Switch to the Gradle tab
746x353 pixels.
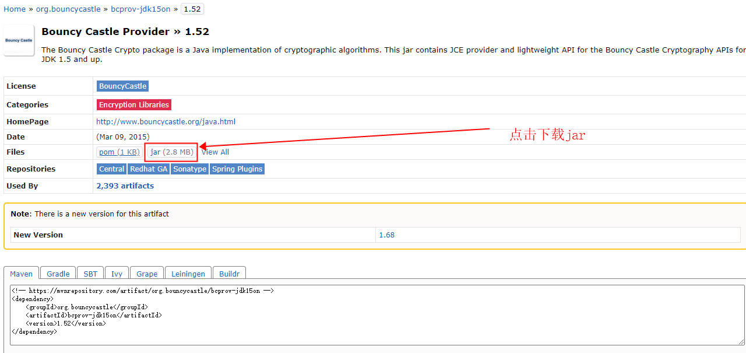(57, 274)
